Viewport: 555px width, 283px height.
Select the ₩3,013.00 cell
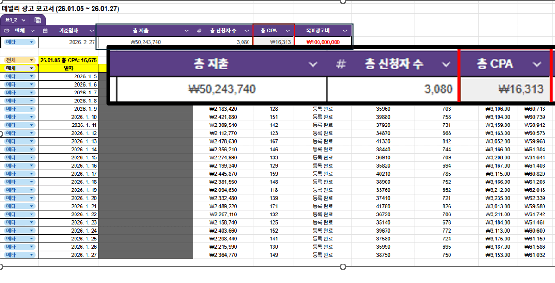[498, 206]
